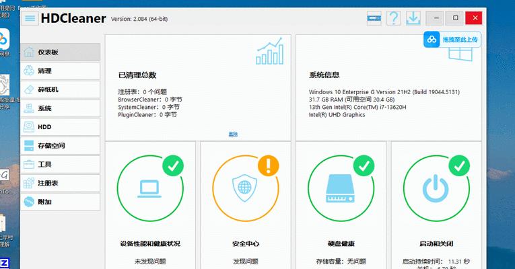
Task: Open the HDCleaner hamburger menu
Action: (x=30, y=18)
